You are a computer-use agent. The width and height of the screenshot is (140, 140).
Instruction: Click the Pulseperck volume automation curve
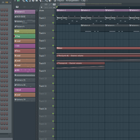click(81, 67)
